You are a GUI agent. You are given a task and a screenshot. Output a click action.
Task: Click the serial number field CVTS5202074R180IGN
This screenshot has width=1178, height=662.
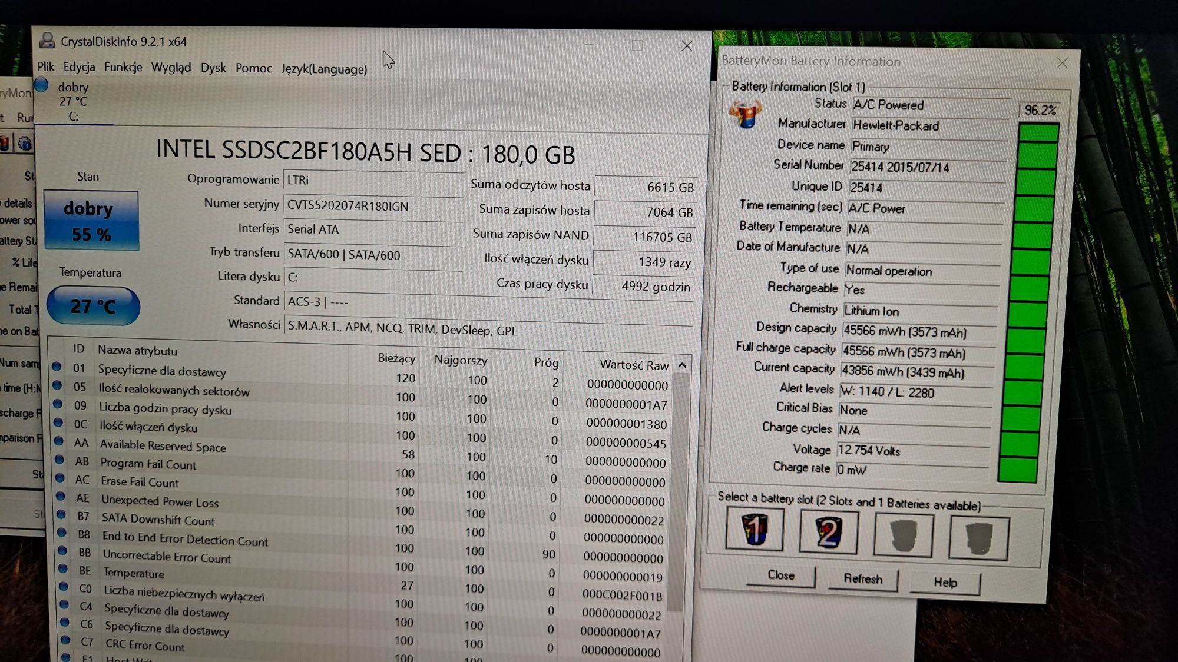point(373,206)
